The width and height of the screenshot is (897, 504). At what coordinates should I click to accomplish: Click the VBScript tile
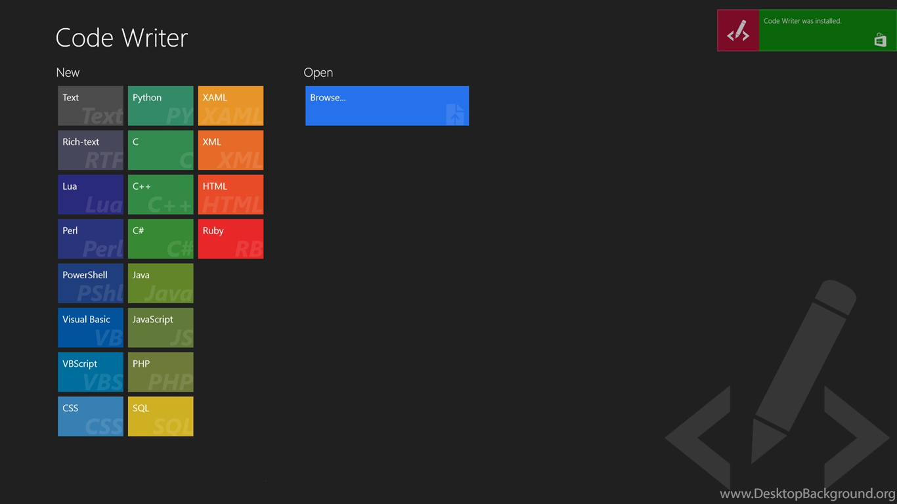pyautogui.click(x=91, y=371)
